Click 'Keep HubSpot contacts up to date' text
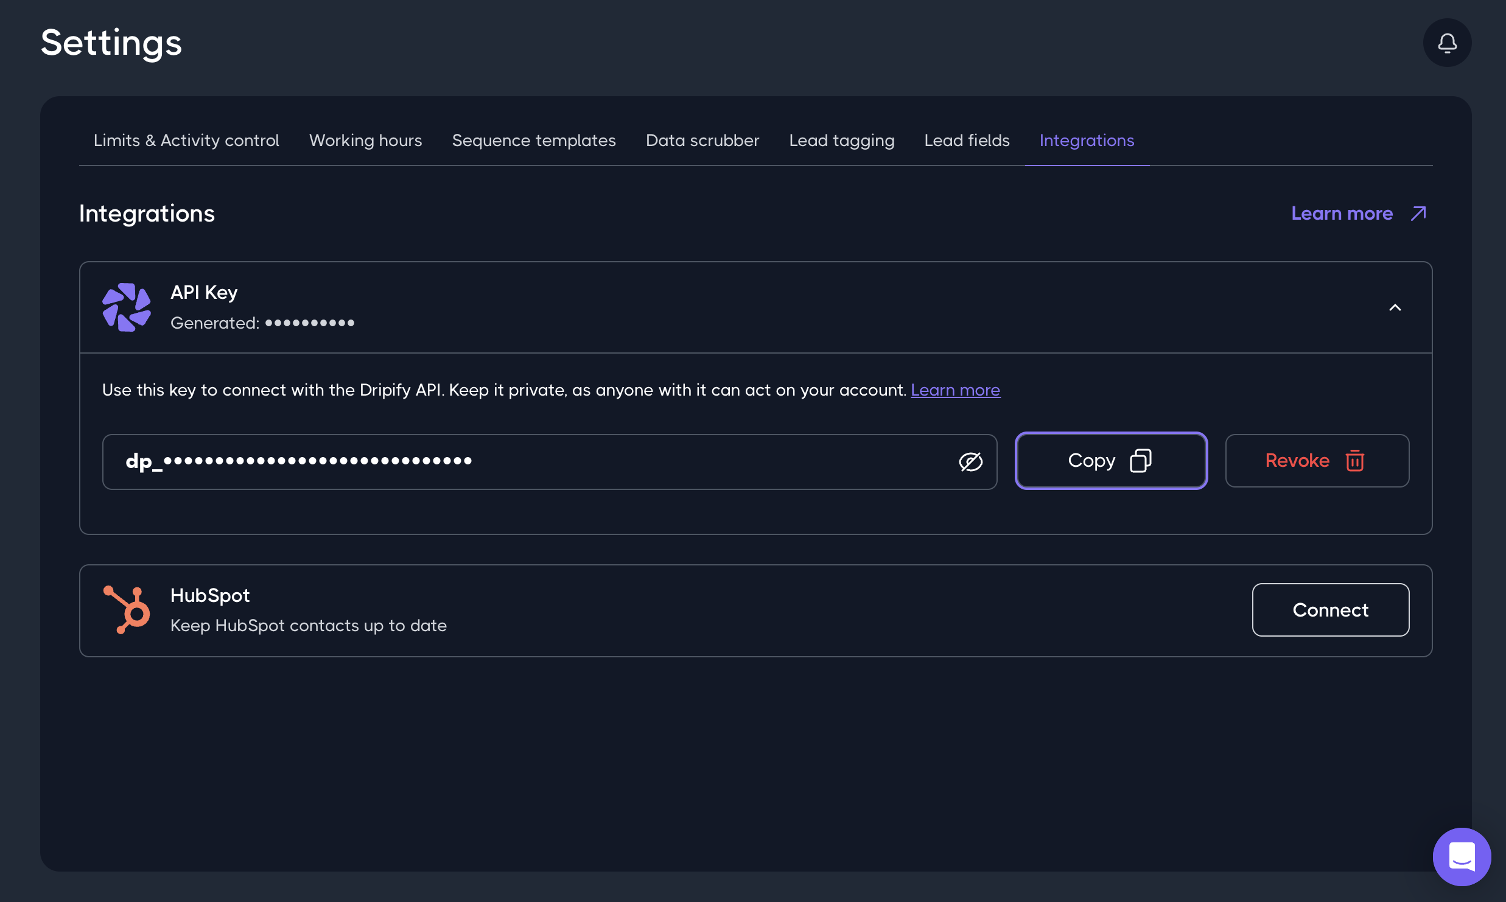 (x=309, y=626)
